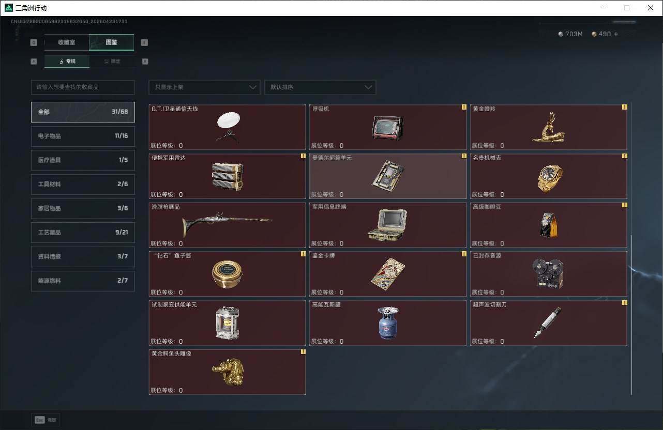
Task: Click the CN UID text at top left
Action: click(69, 22)
